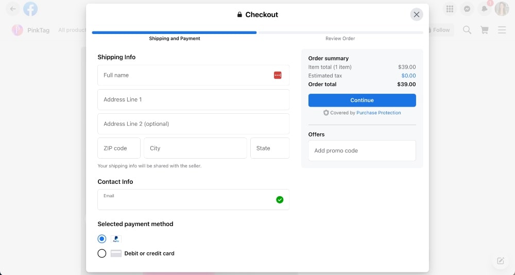This screenshot has height=275, width=515.
Task: Click the Facebook logo icon
Action: (x=30, y=9)
